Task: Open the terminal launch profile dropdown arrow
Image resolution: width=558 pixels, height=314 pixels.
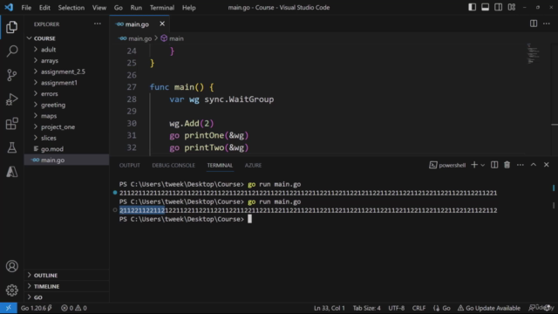Action: (x=482, y=165)
